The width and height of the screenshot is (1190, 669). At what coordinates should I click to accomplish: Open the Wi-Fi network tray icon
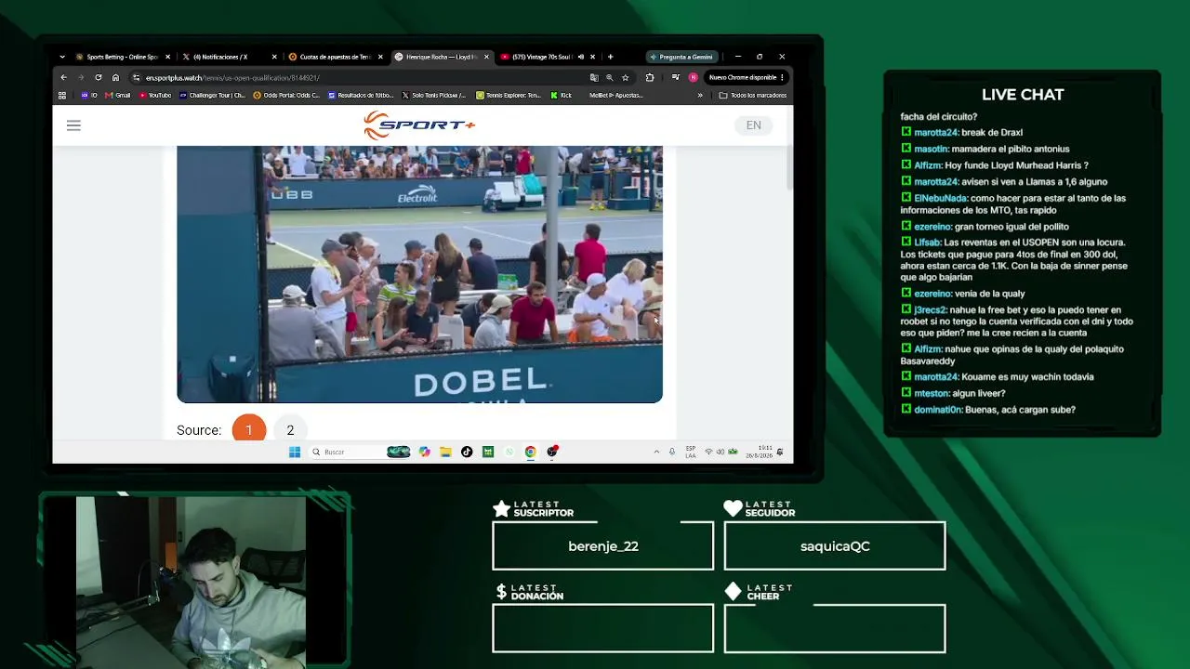(708, 452)
